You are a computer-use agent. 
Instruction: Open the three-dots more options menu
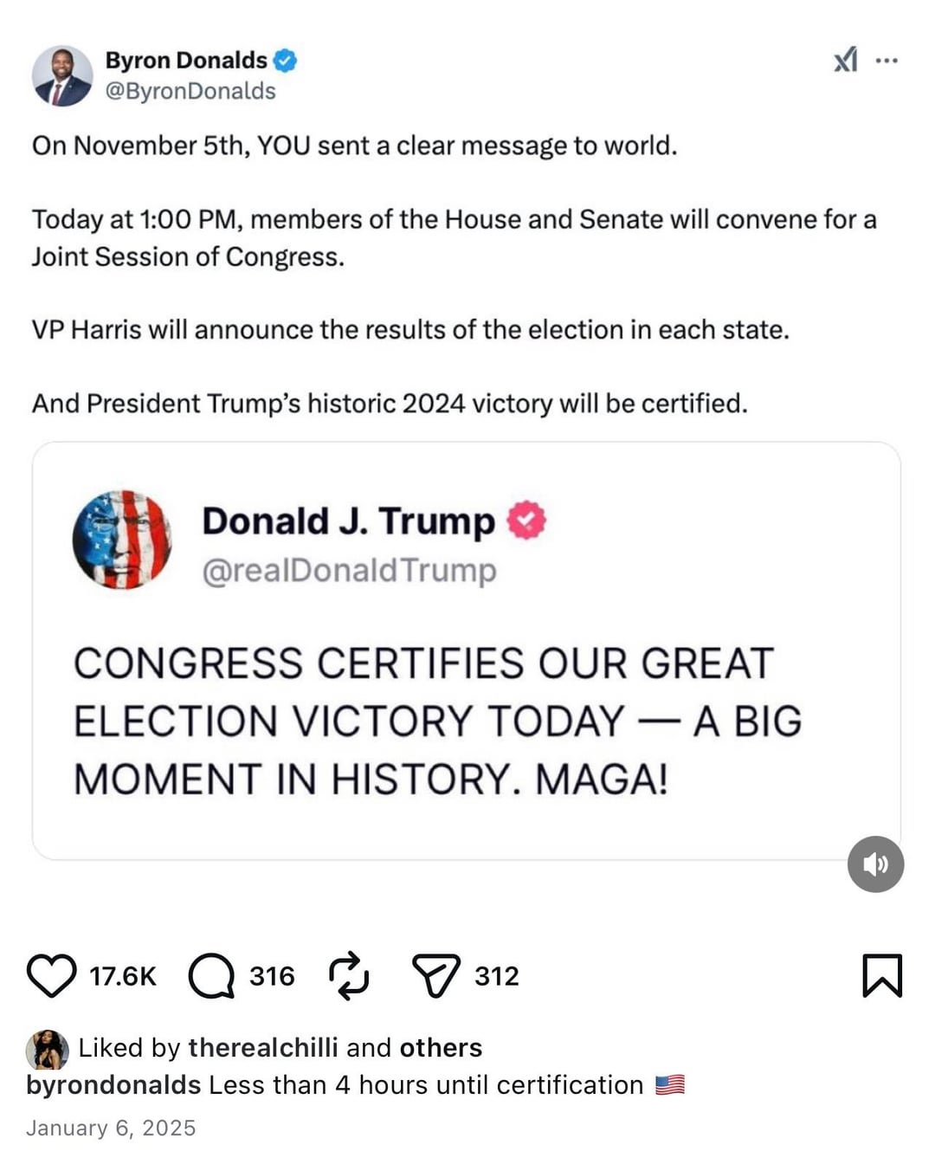887,61
